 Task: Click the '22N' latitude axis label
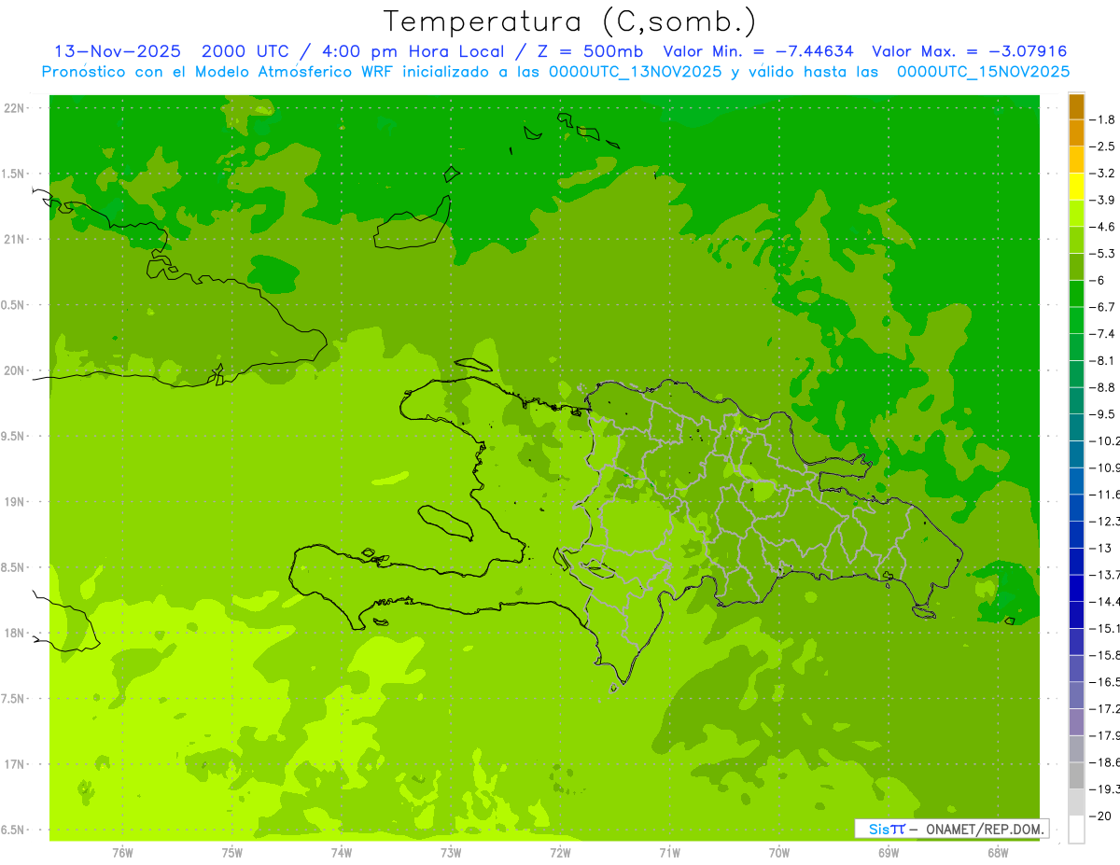[15, 108]
